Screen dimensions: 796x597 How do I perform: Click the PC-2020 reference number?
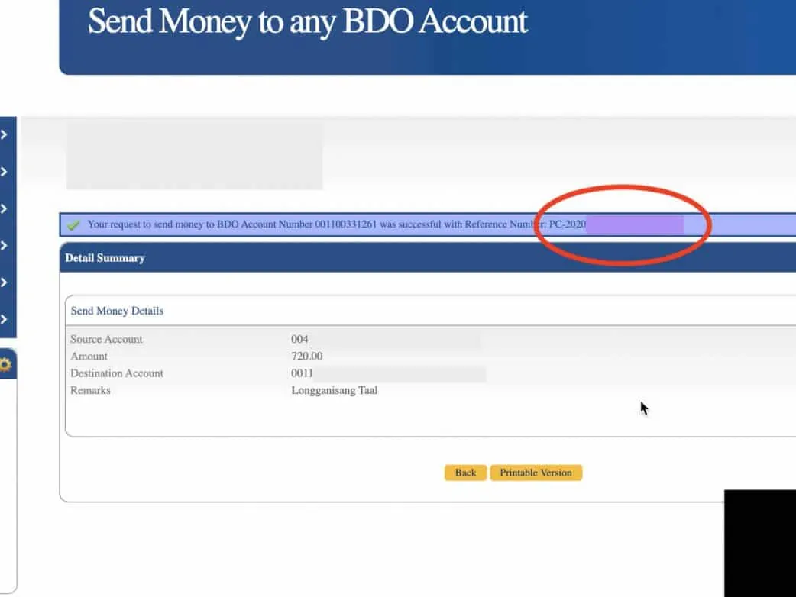pos(567,224)
